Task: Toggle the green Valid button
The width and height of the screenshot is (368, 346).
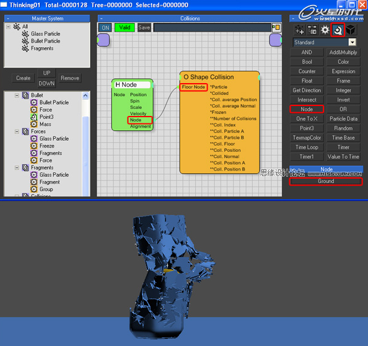Action: 125,28
